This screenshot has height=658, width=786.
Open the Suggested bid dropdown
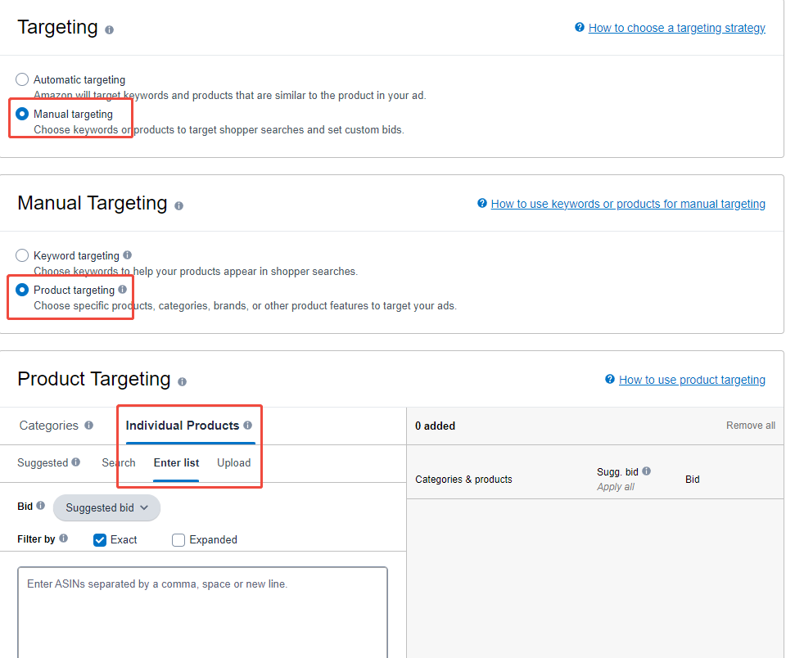point(106,507)
